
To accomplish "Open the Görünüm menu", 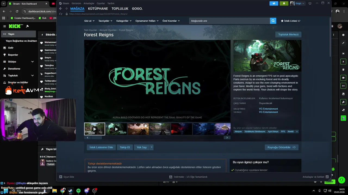I will tap(76, 3).
